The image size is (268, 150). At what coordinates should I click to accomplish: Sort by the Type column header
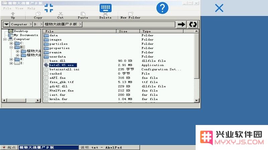pyautogui.click(x=161, y=31)
